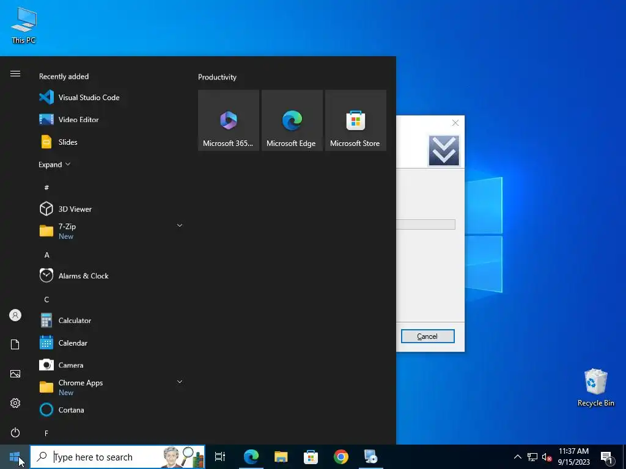The width and height of the screenshot is (626, 469).
Task: Click Cancel in the installer dialog
Action: tap(427, 336)
